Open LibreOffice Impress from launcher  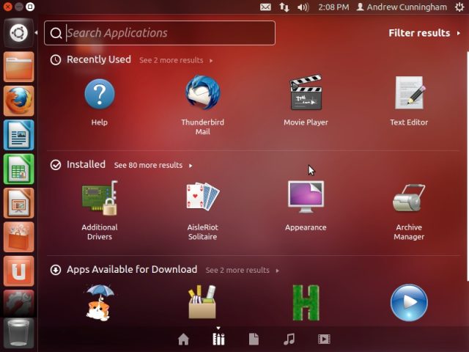18,203
